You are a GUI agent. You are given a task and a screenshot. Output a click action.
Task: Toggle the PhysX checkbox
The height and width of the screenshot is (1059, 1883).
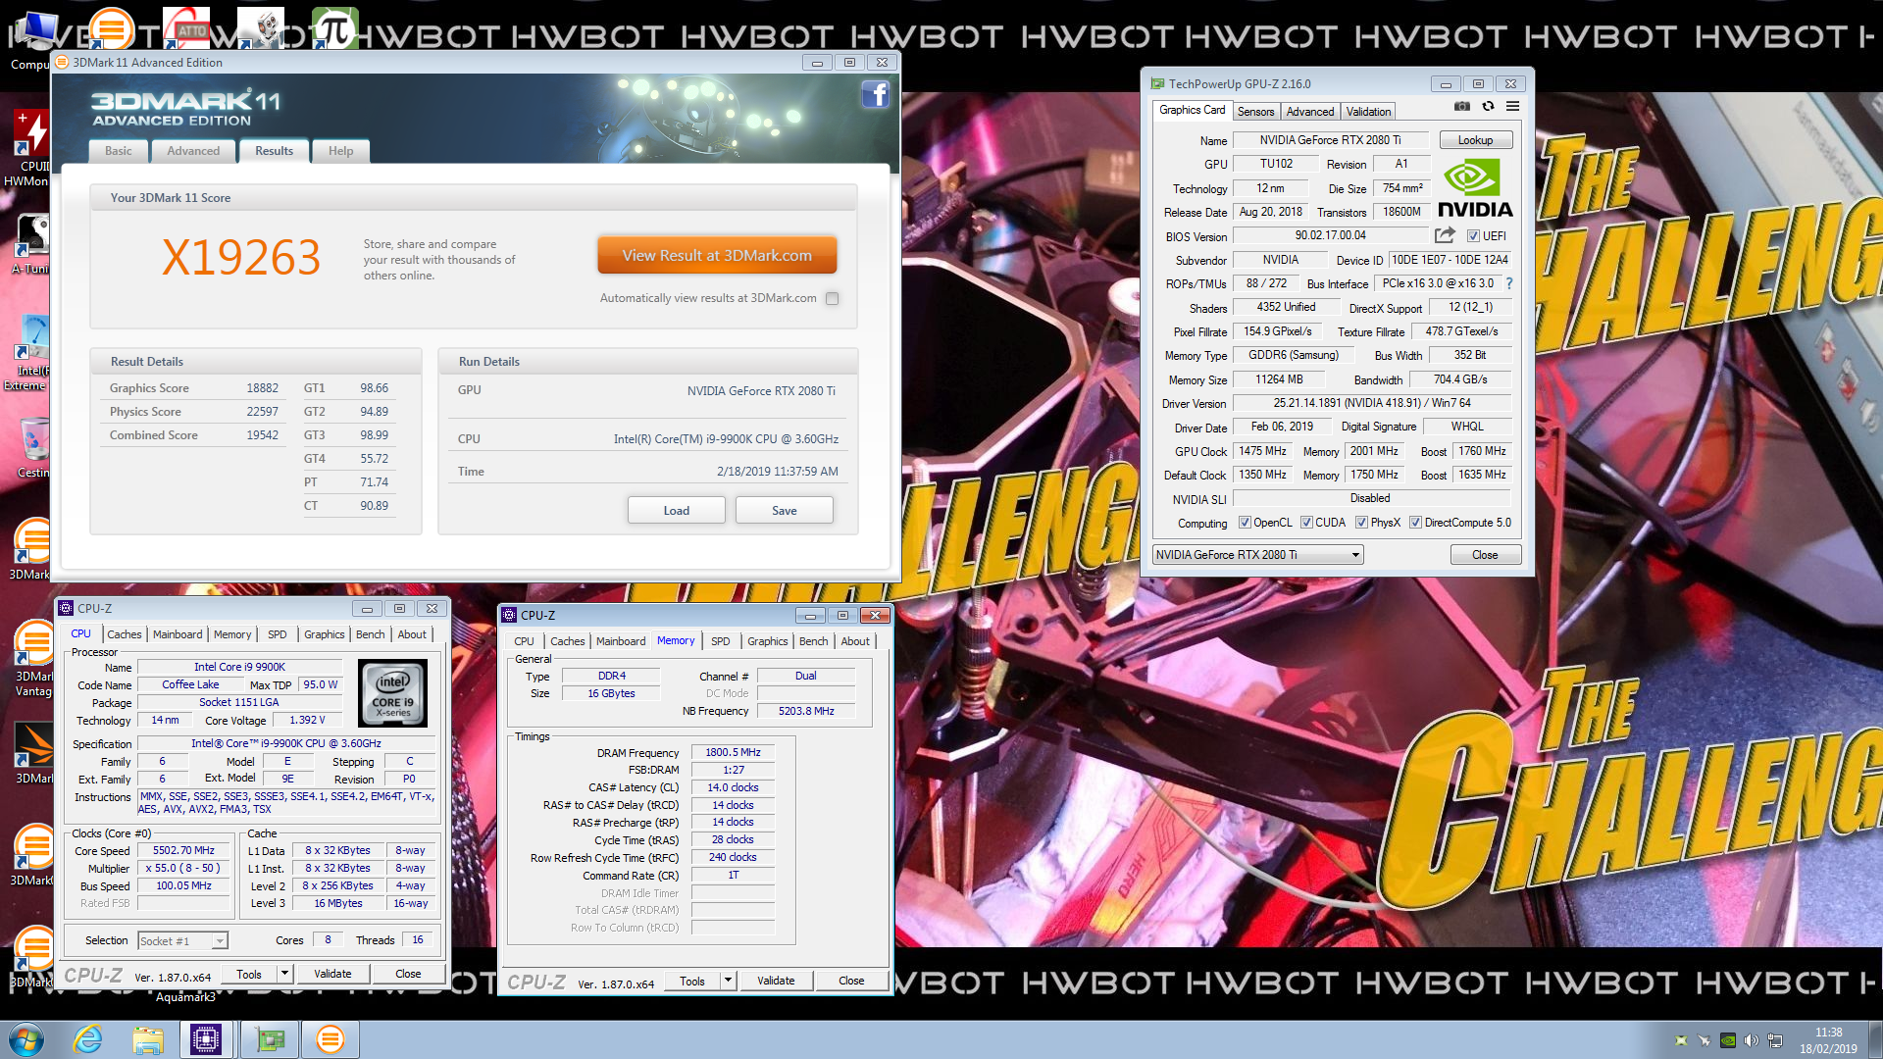click(1361, 523)
